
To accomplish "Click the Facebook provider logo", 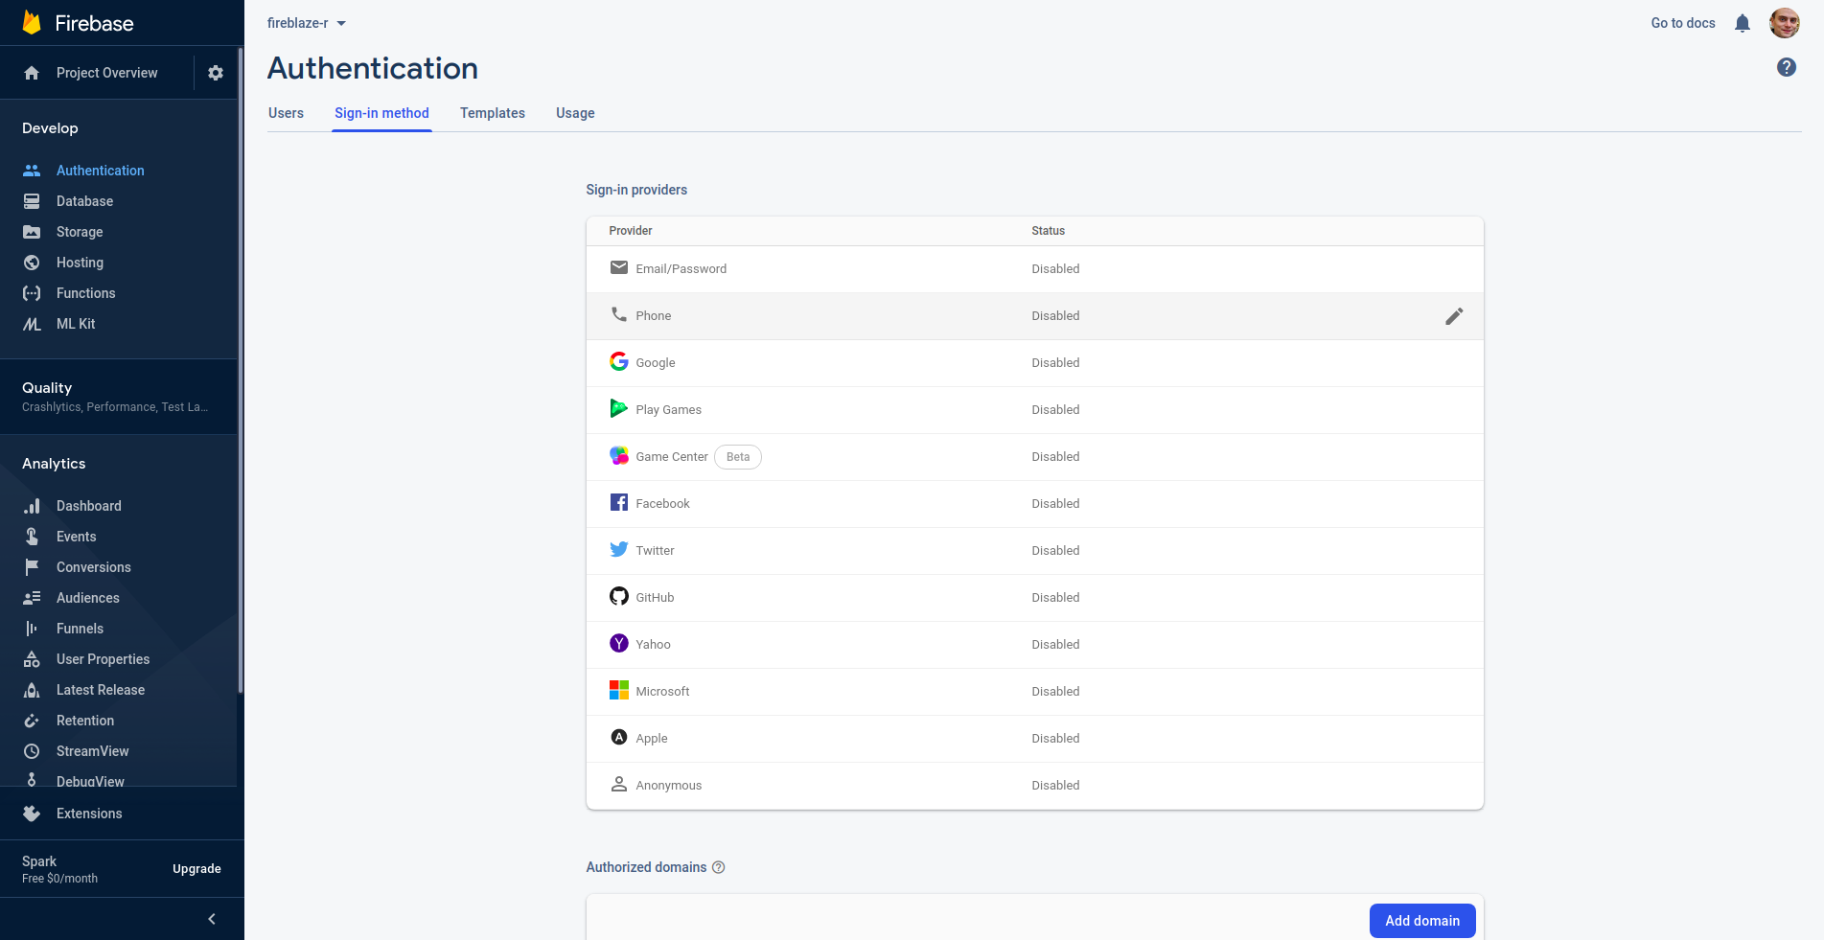I will (x=619, y=502).
